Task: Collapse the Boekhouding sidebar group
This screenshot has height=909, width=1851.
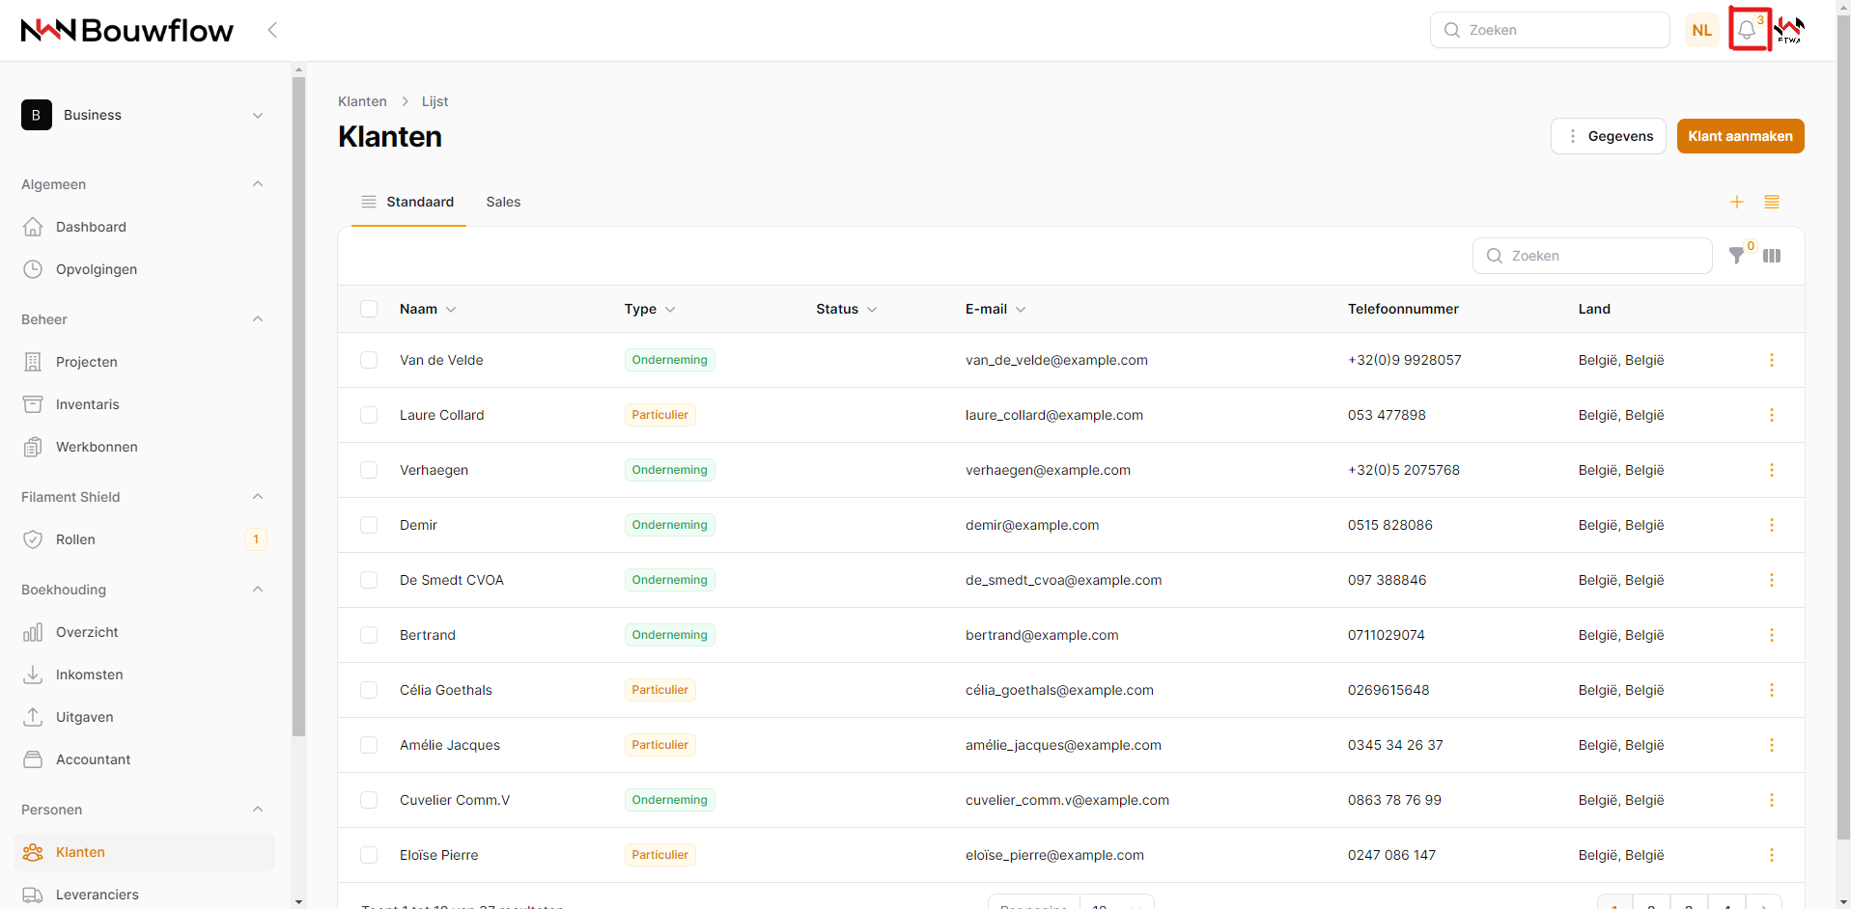Action: 257,590
